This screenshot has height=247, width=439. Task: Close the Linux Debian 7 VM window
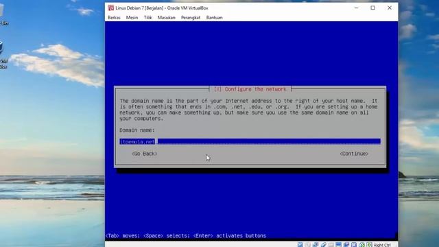[390, 8]
